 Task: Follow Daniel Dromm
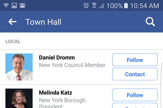tap(135, 60)
